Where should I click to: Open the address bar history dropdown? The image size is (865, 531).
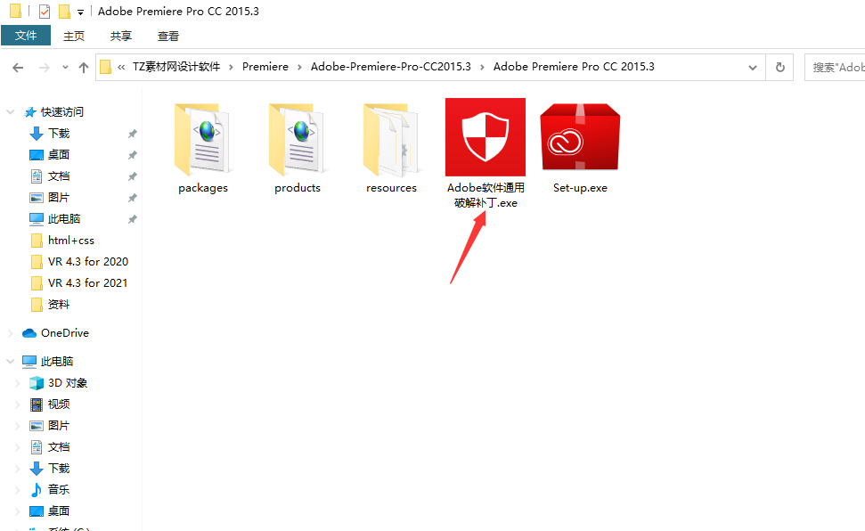[753, 68]
